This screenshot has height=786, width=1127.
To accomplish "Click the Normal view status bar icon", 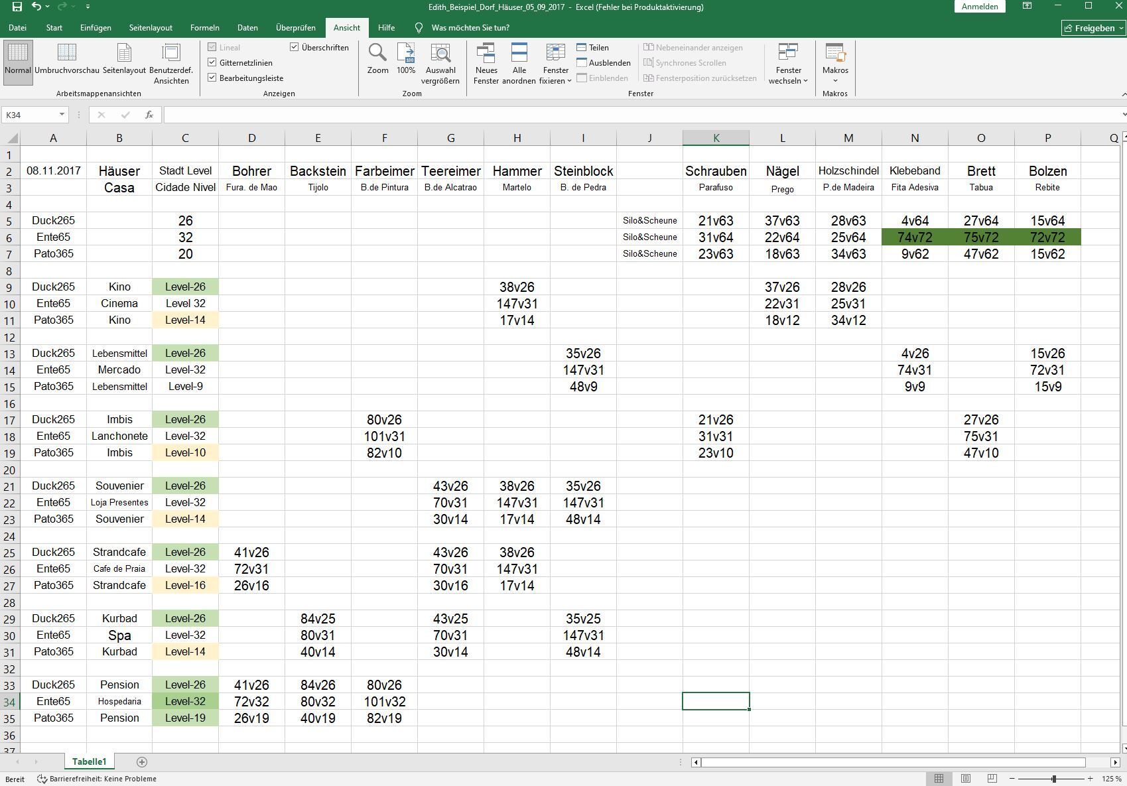I will (939, 779).
